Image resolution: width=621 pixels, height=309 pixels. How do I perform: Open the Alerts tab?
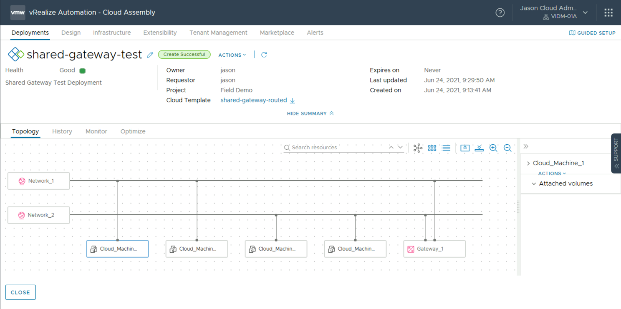click(x=315, y=33)
